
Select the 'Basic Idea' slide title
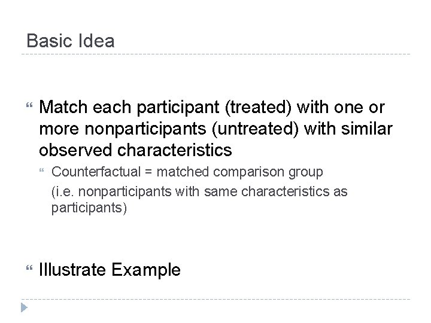pyautogui.click(x=71, y=41)
